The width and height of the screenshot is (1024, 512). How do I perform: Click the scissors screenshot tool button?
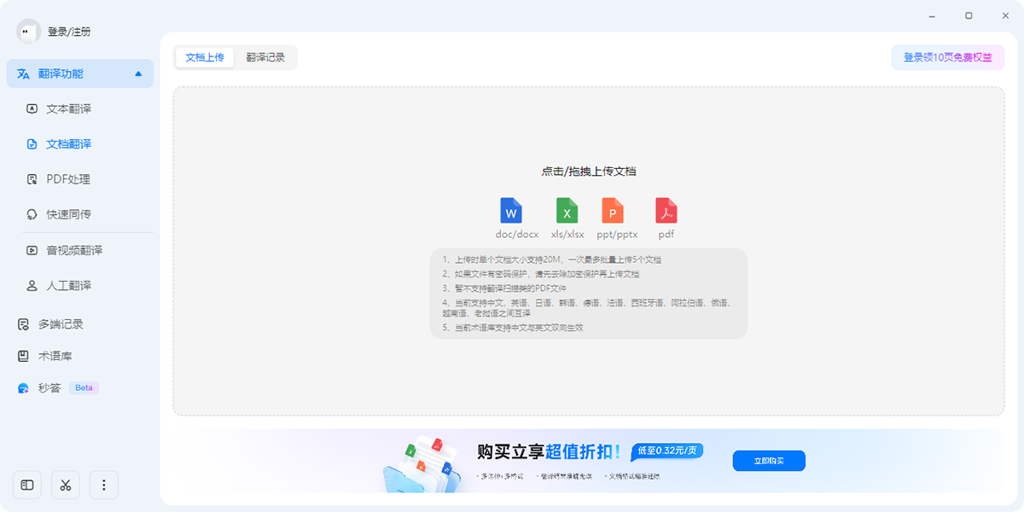(66, 485)
